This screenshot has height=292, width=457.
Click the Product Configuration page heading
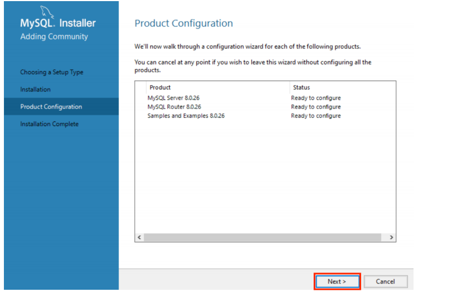click(x=184, y=23)
